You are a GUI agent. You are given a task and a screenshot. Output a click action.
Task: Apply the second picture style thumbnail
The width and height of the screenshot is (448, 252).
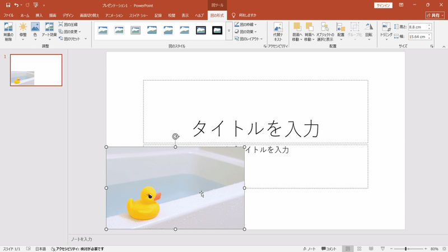coord(119,30)
